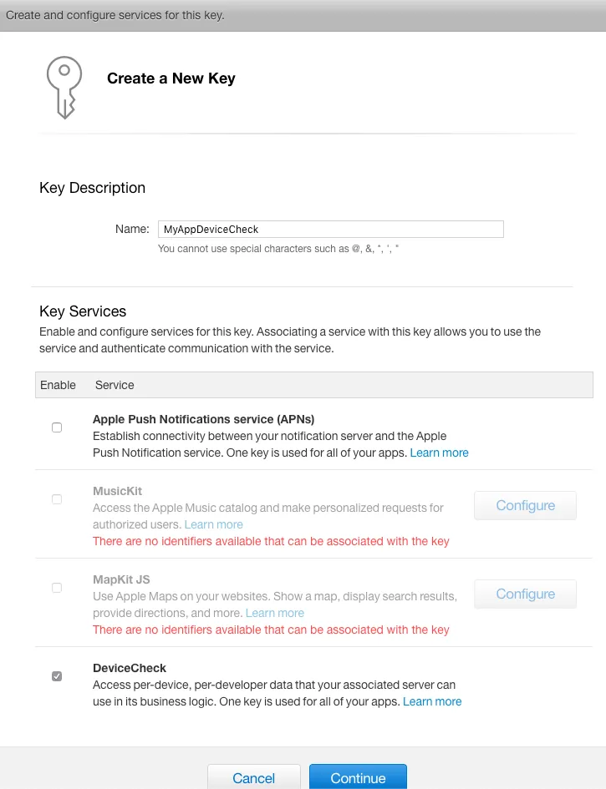Click the Name input field containing MyAppDeviceCheck
The image size is (606, 789).
point(330,229)
